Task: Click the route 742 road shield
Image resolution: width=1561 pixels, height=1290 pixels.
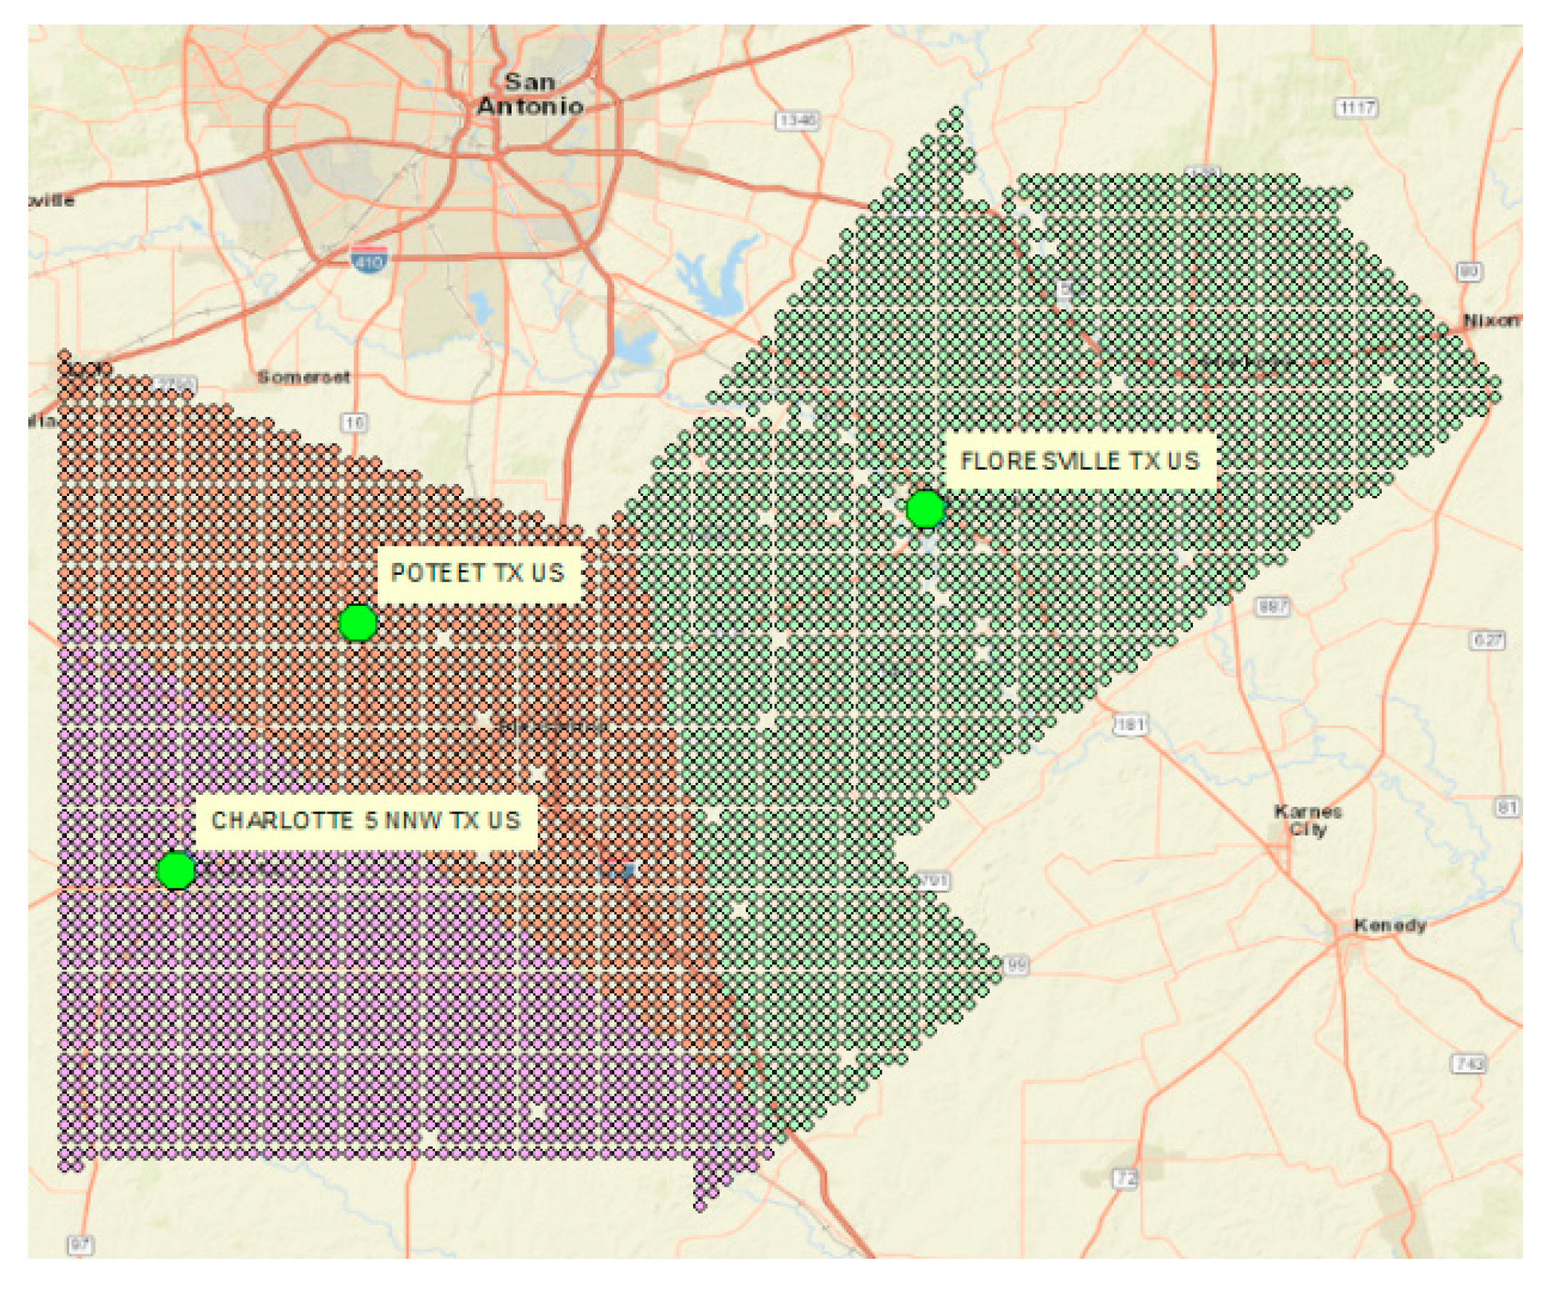Action: pos(1469,1064)
